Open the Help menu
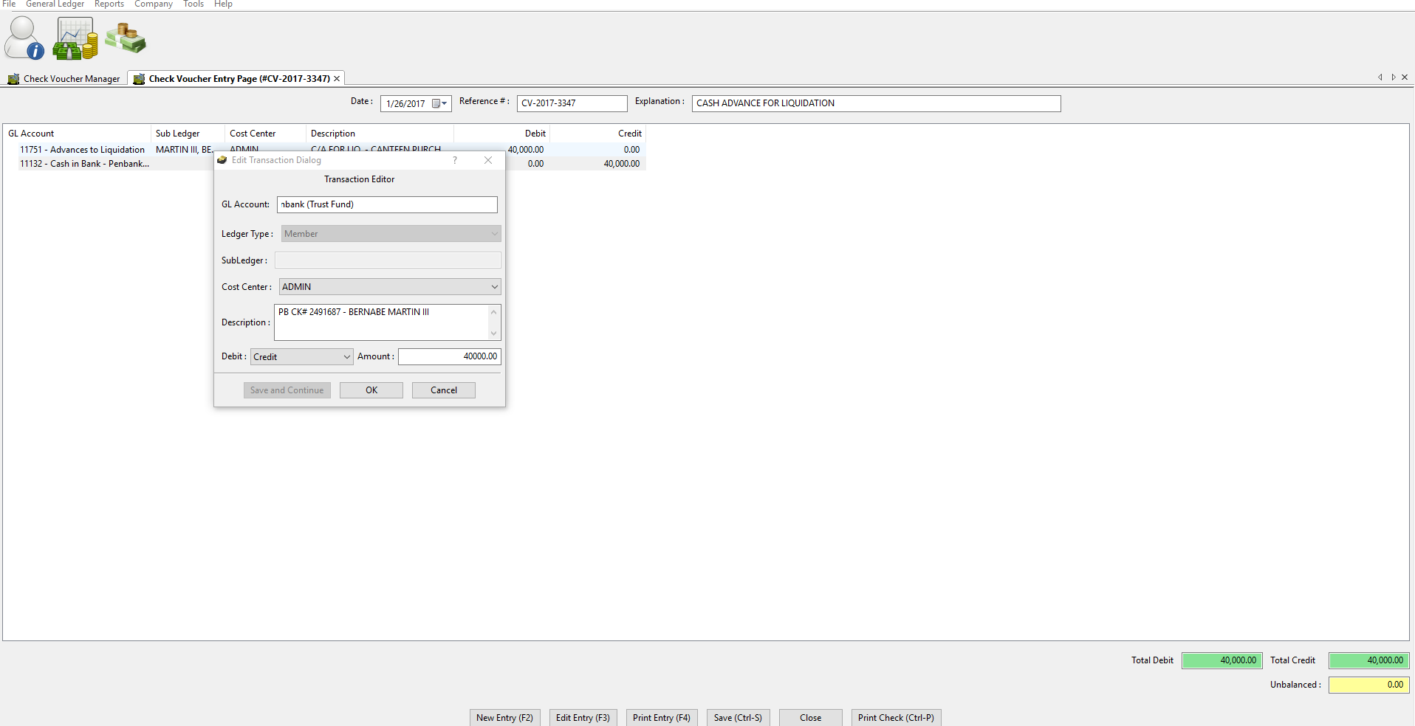 click(223, 4)
